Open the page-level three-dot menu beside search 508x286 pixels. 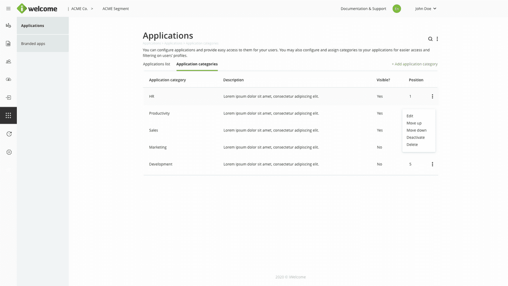pos(437,39)
